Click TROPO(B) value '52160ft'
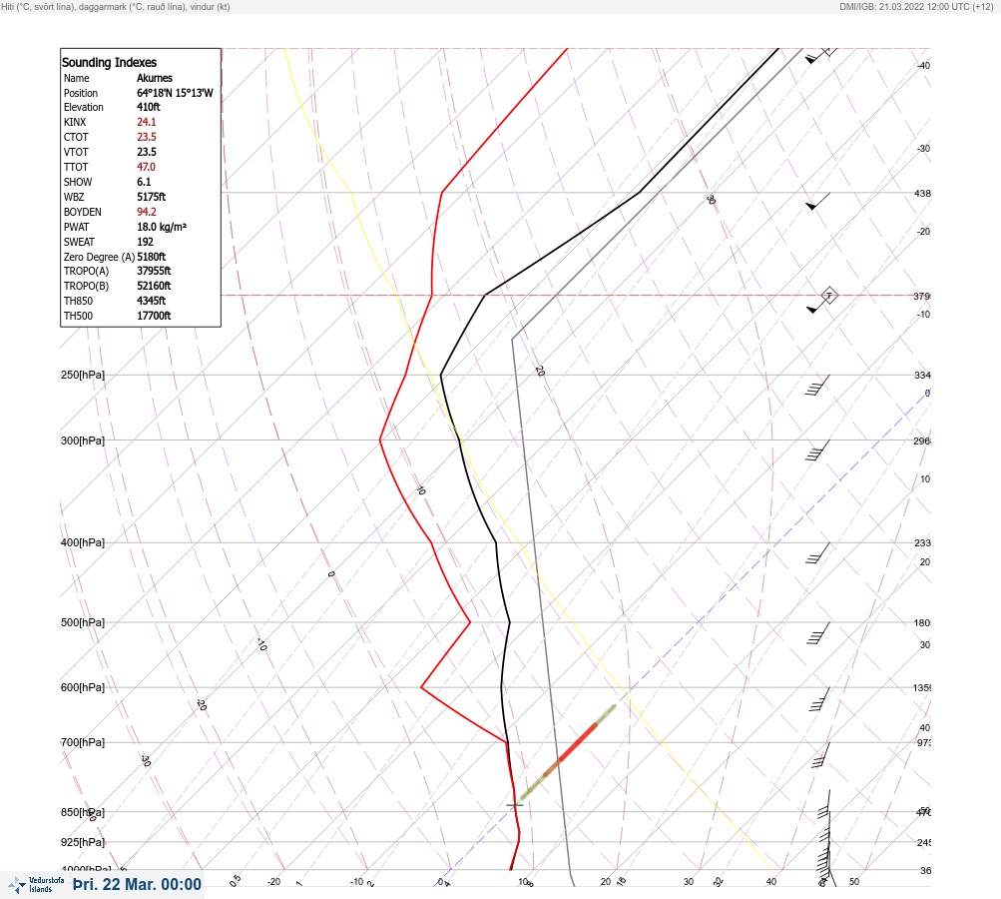Viewport: 1001px width, 899px height. pyautogui.click(x=154, y=286)
